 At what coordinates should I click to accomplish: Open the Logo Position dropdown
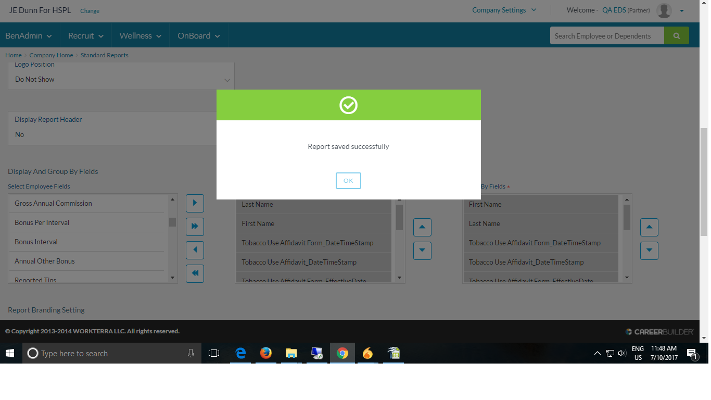click(121, 80)
